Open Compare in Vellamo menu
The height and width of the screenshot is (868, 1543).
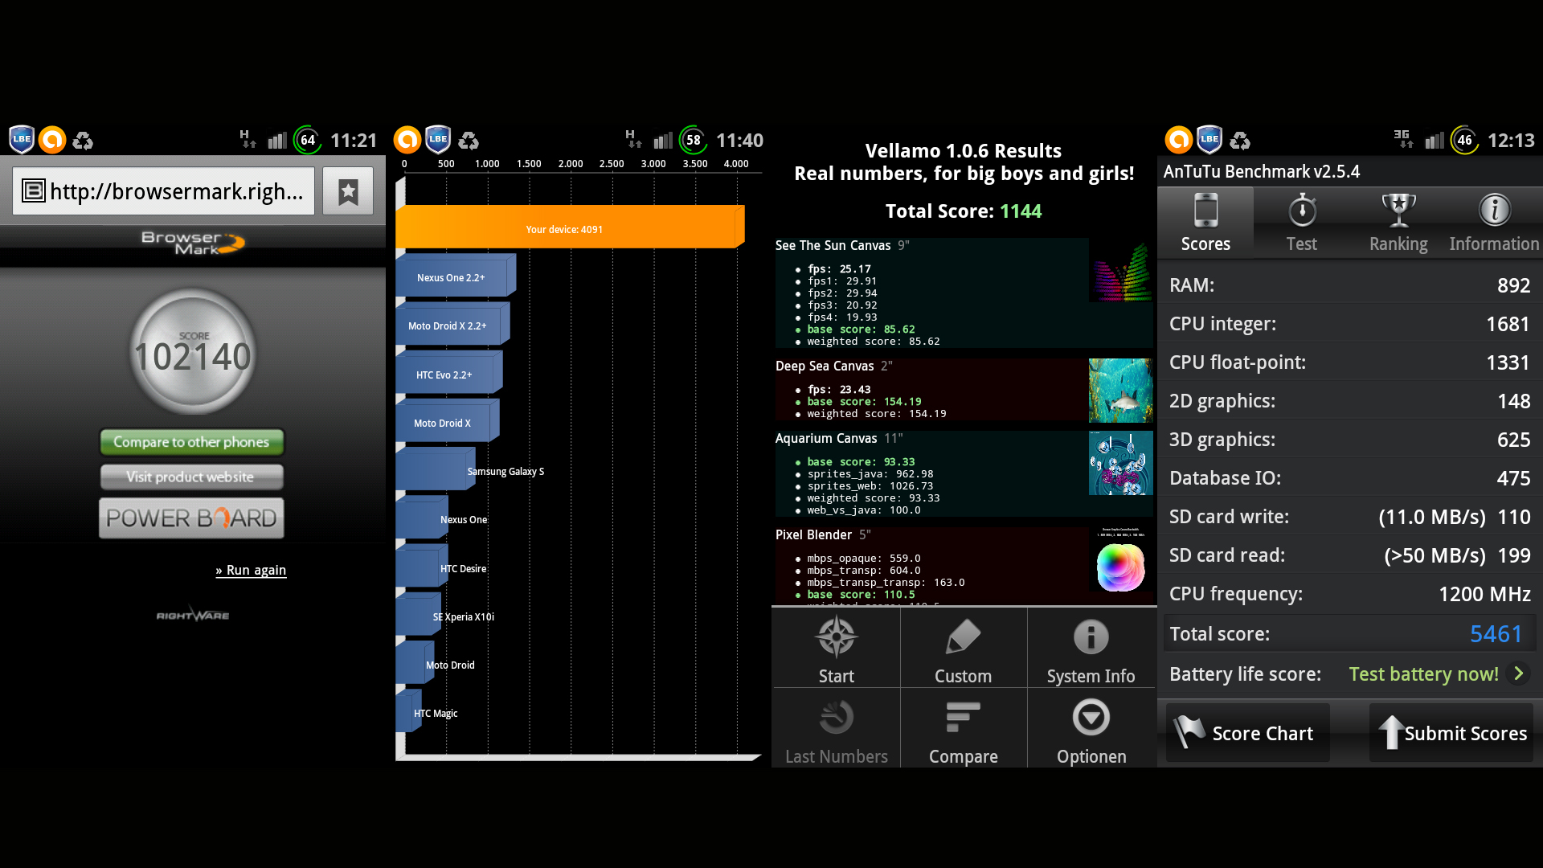pos(963,728)
